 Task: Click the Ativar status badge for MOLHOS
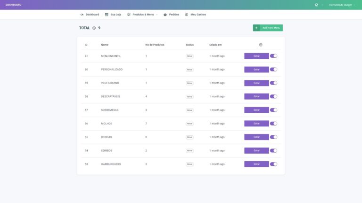tap(189, 124)
